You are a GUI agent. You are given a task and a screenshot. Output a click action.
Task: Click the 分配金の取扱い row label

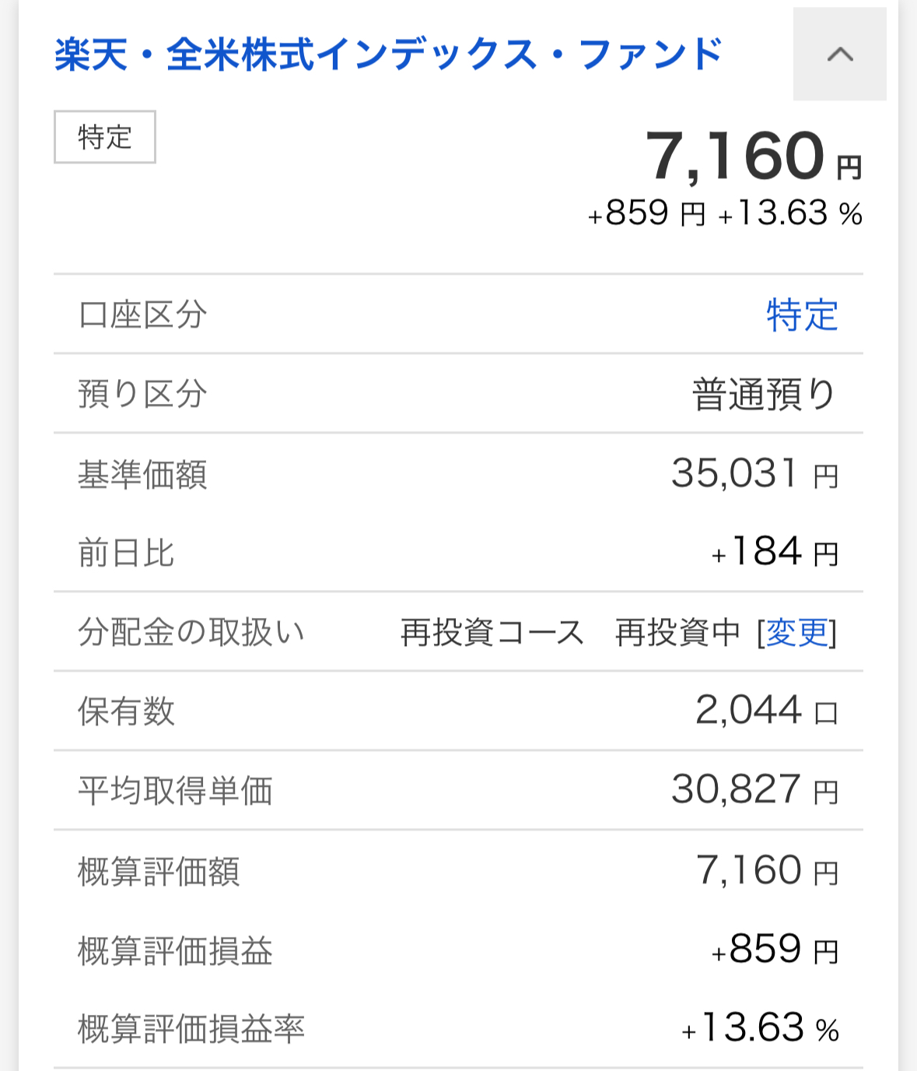tap(191, 632)
